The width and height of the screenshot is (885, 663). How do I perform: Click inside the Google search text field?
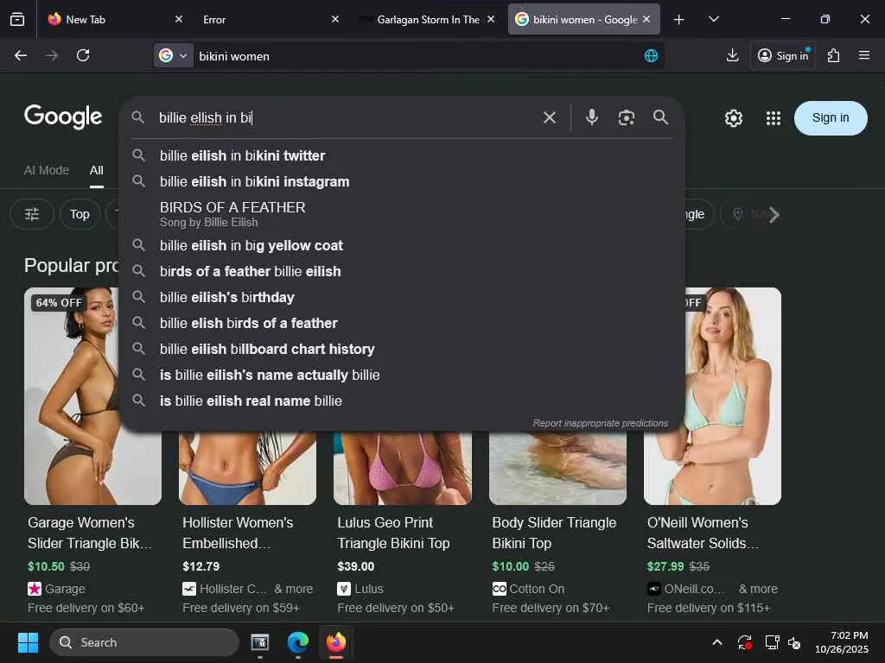click(344, 117)
